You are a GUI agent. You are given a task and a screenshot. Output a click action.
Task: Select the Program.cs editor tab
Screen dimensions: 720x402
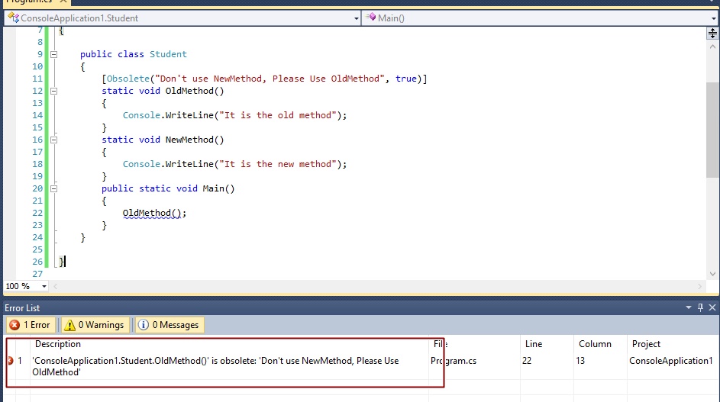(31, 2)
